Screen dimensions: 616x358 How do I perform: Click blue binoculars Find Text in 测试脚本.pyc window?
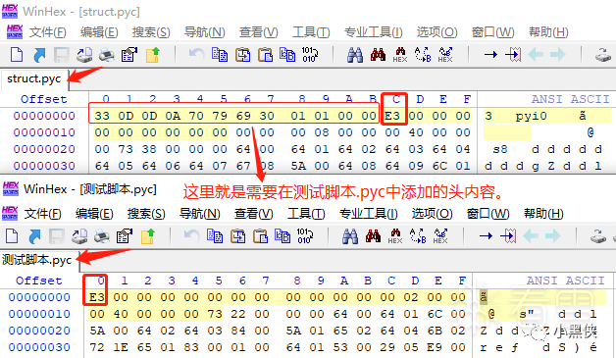(x=350, y=236)
